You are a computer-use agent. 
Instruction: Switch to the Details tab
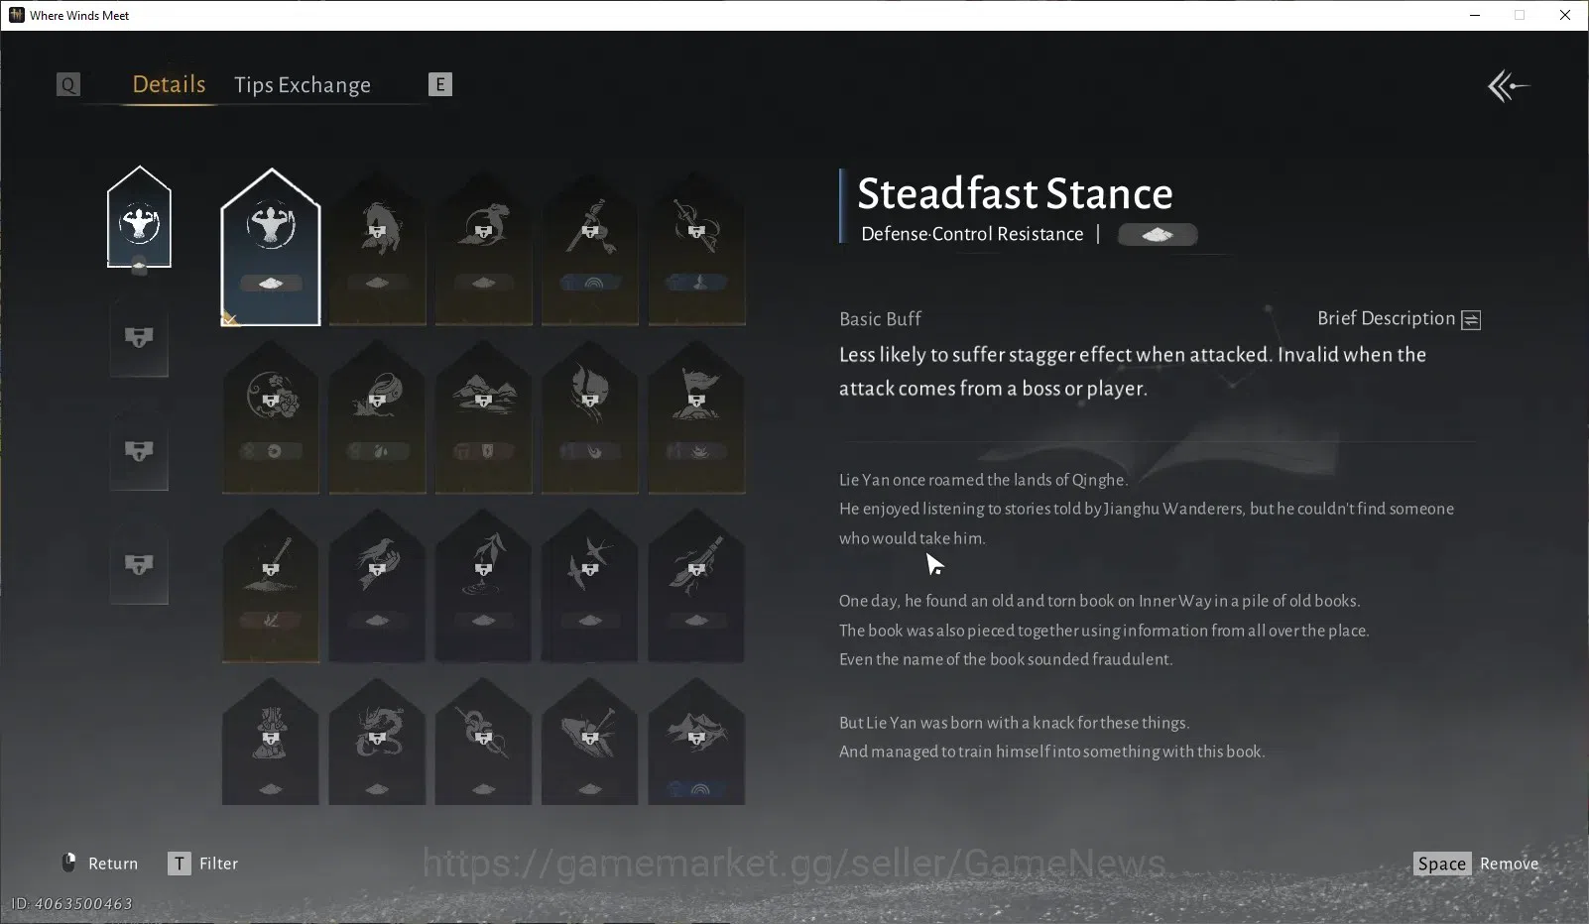[170, 84]
